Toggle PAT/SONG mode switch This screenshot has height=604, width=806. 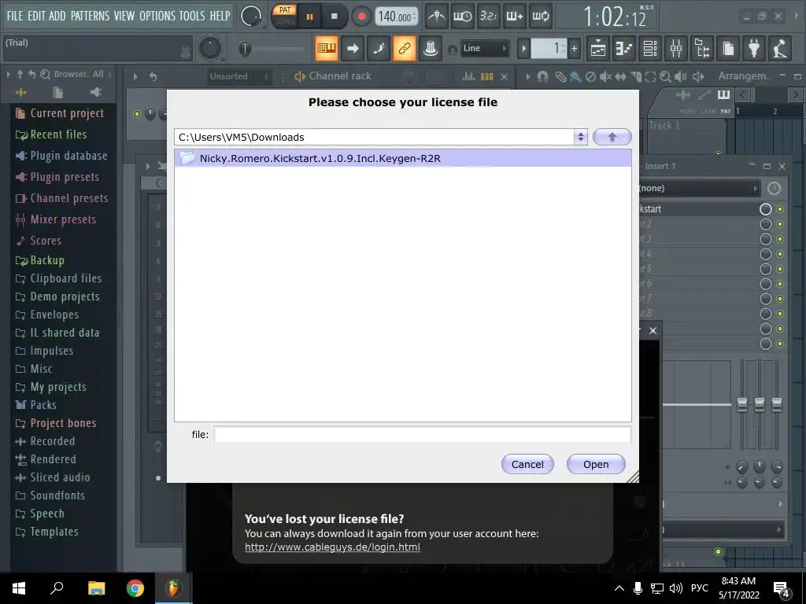click(x=285, y=17)
